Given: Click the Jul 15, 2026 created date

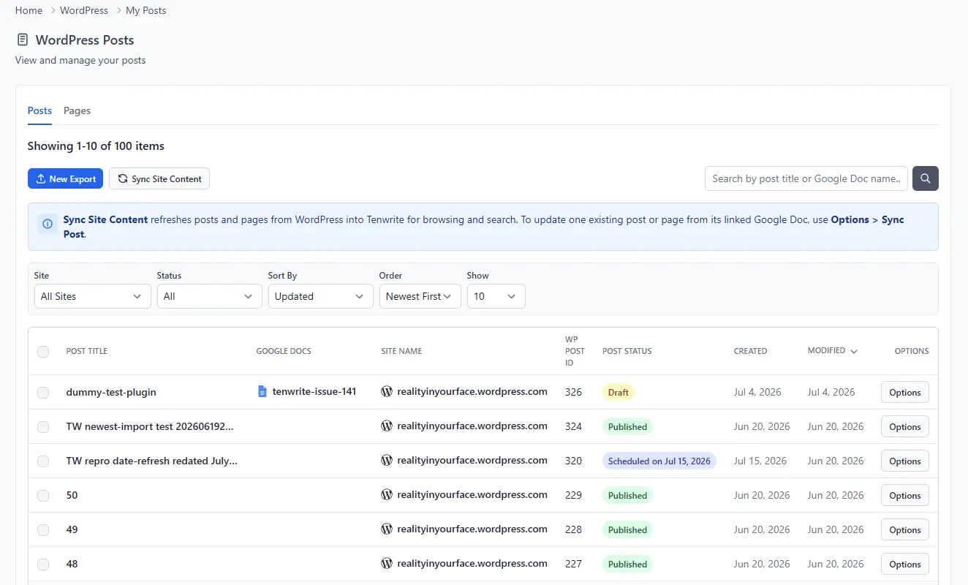Looking at the screenshot, I should (x=760, y=461).
